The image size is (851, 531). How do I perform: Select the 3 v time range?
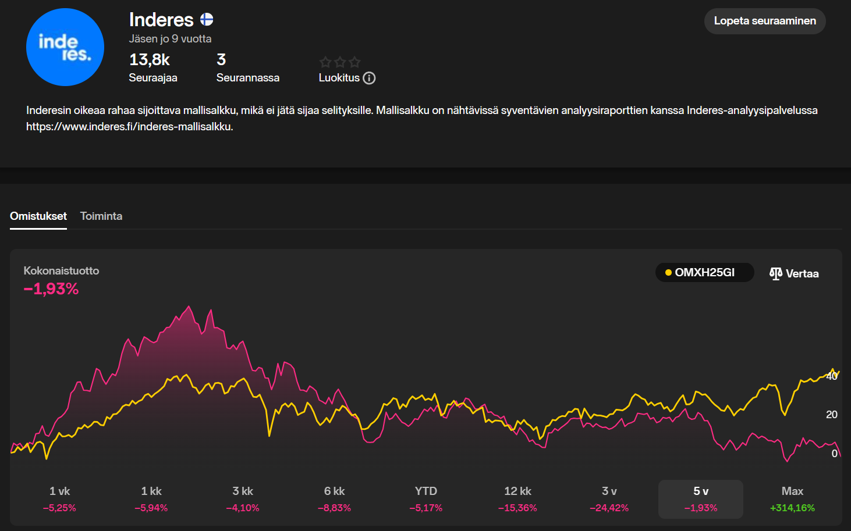609,498
